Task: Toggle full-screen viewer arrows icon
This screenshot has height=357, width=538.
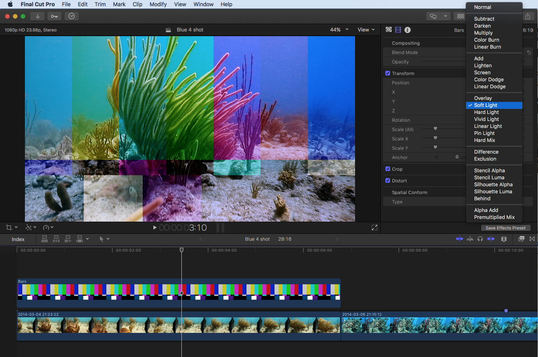Action: coord(374,227)
